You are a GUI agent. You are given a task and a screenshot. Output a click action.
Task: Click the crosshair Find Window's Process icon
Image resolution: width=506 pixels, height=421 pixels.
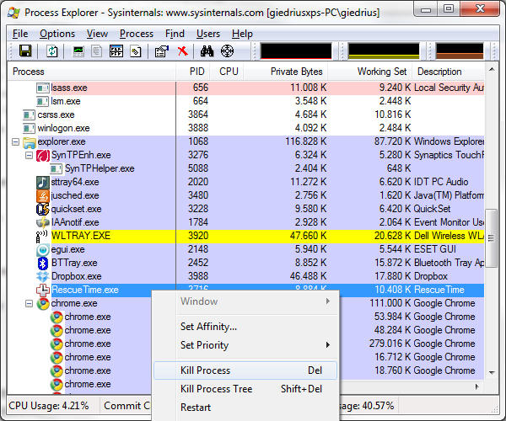coord(227,51)
